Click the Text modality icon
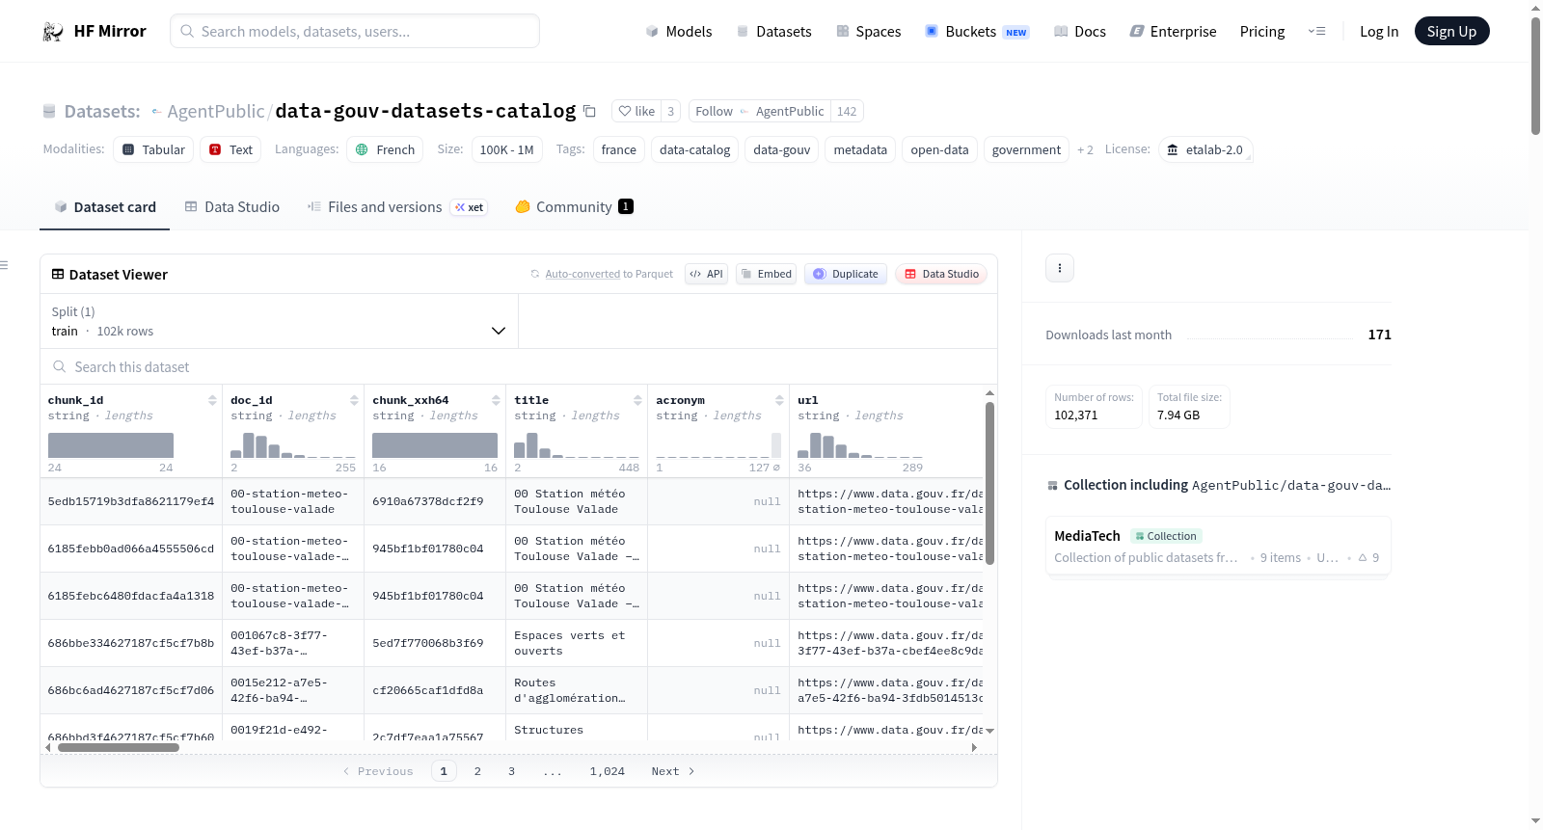 [x=215, y=149]
